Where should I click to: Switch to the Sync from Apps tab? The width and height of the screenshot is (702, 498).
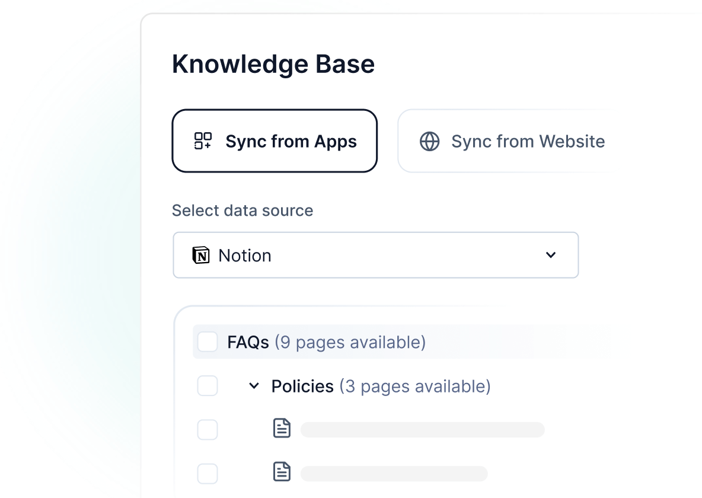(x=275, y=141)
